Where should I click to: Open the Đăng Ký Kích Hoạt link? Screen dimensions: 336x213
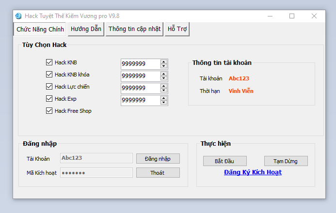(253, 172)
